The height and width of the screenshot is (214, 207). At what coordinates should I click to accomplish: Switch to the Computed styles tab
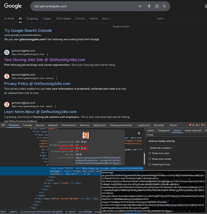tap(163, 131)
